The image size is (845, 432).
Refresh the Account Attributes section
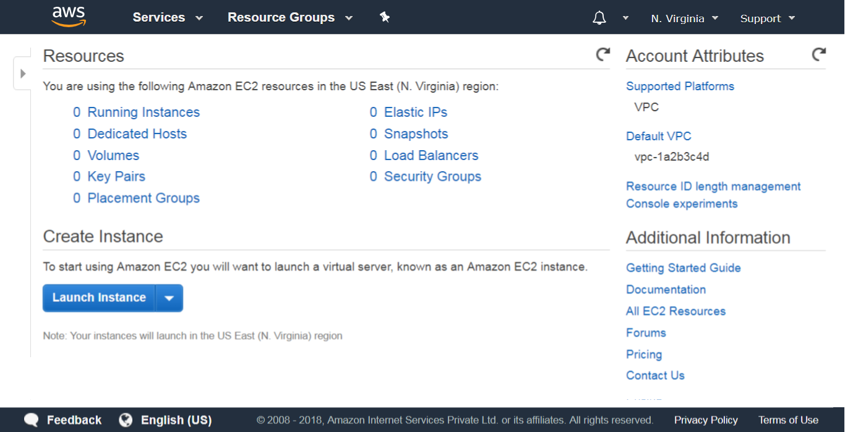(818, 55)
